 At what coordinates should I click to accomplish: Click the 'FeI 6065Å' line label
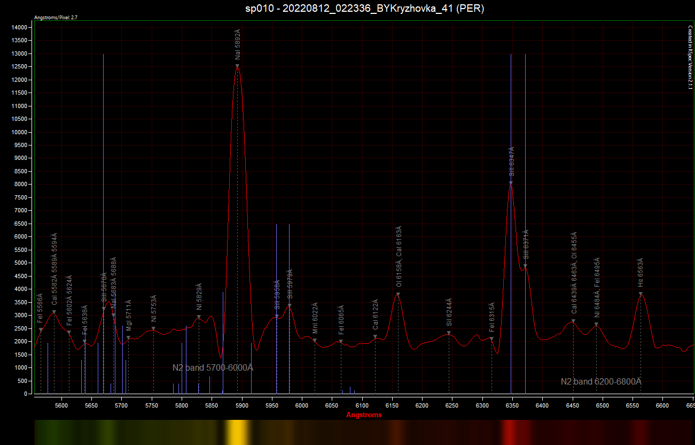tap(341, 319)
